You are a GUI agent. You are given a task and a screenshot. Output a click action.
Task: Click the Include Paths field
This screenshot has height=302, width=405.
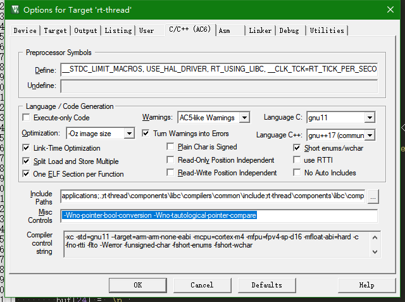(x=213, y=196)
